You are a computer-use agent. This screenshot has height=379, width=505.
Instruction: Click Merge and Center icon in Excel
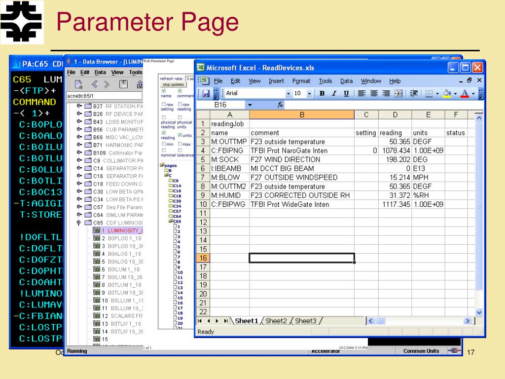398,93
